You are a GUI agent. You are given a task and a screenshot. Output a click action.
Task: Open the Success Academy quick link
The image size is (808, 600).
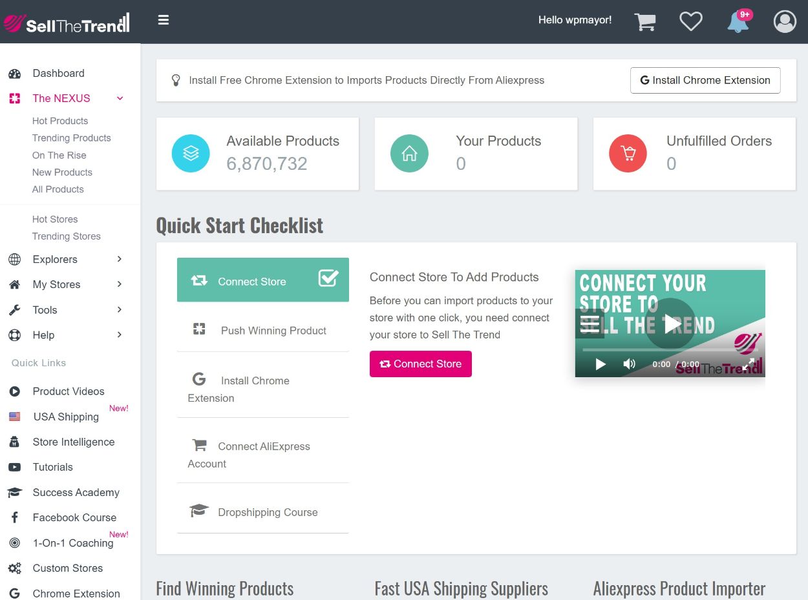point(76,492)
